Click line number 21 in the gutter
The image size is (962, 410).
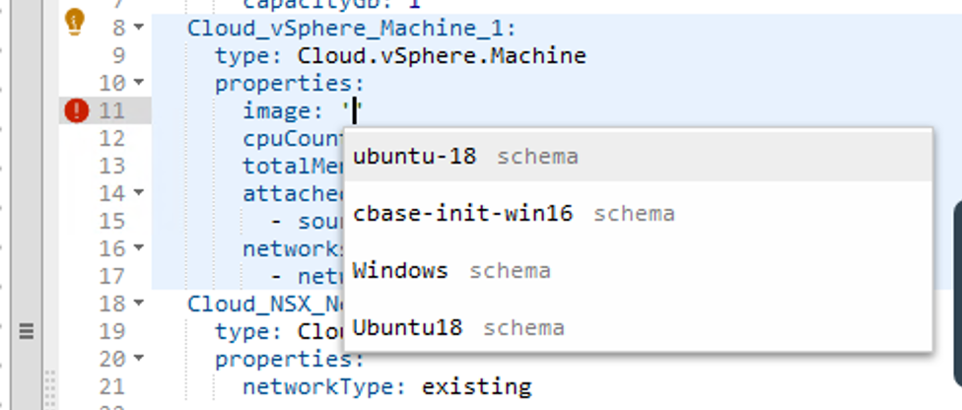click(111, 387)
